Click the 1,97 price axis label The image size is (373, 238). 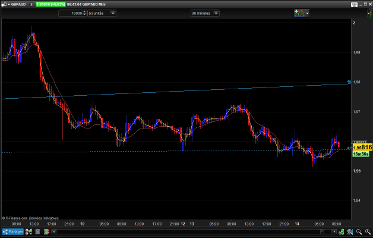(356, 111)
